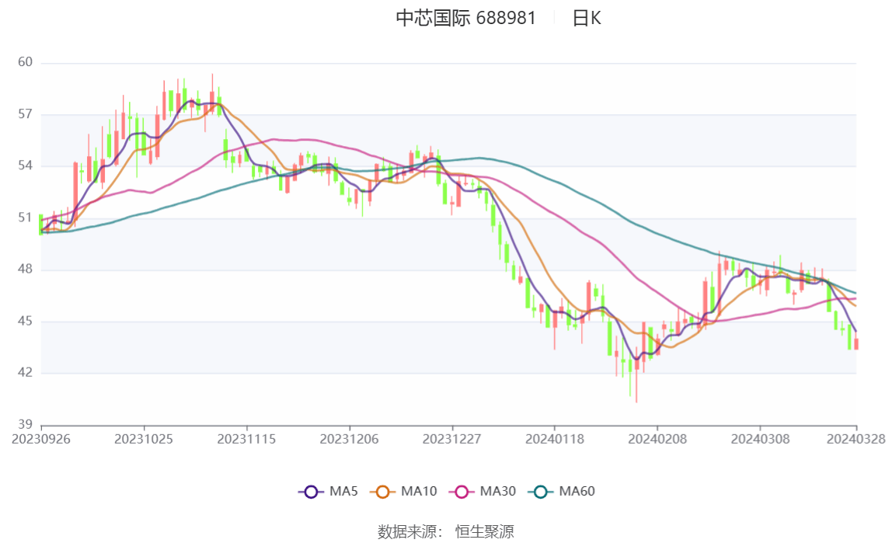Click the 20231227 x-axis date label
Screen dimensions: 892x543
click(452, 440)
